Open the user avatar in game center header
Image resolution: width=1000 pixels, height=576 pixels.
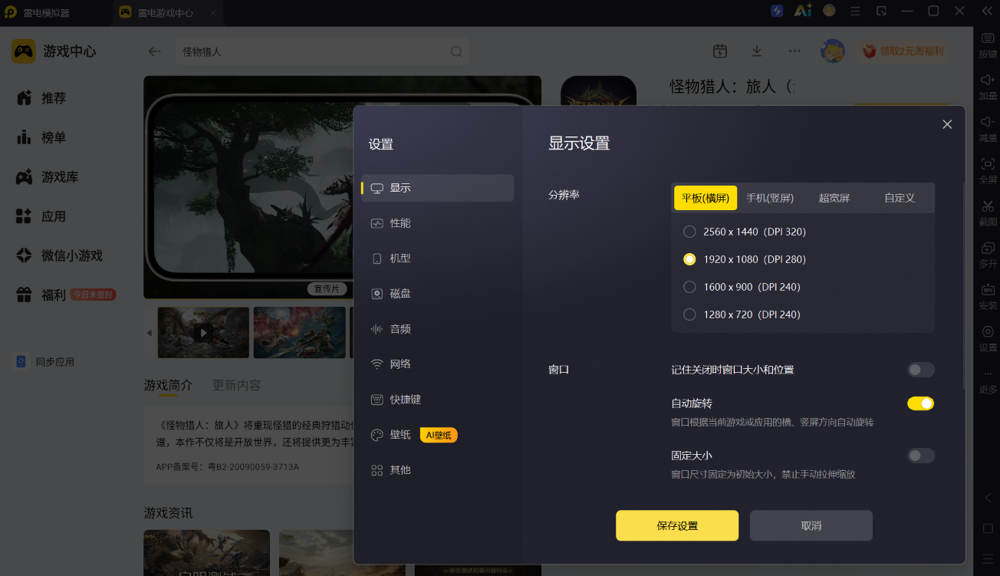[x=832, y=51]
